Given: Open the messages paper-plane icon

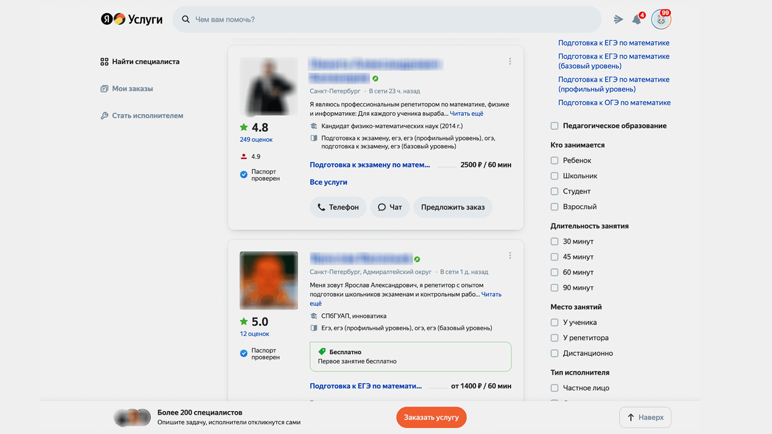Looking at the screenshot, I should (618, 20).
